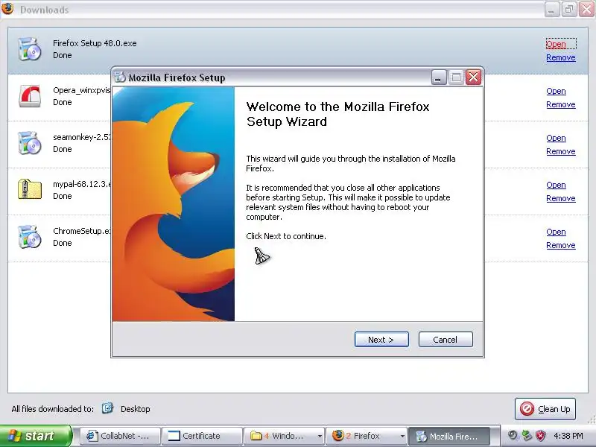This screenshot has height=447, width=596.
Task: Click the red shield security tray icon
Action: [540, 436]
